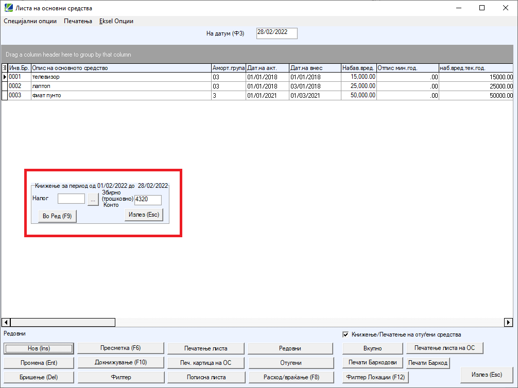Click the main Излез (Esc) button at bottom right
The width and height of the screenshot is (518, 388).
tap(487, 375)
